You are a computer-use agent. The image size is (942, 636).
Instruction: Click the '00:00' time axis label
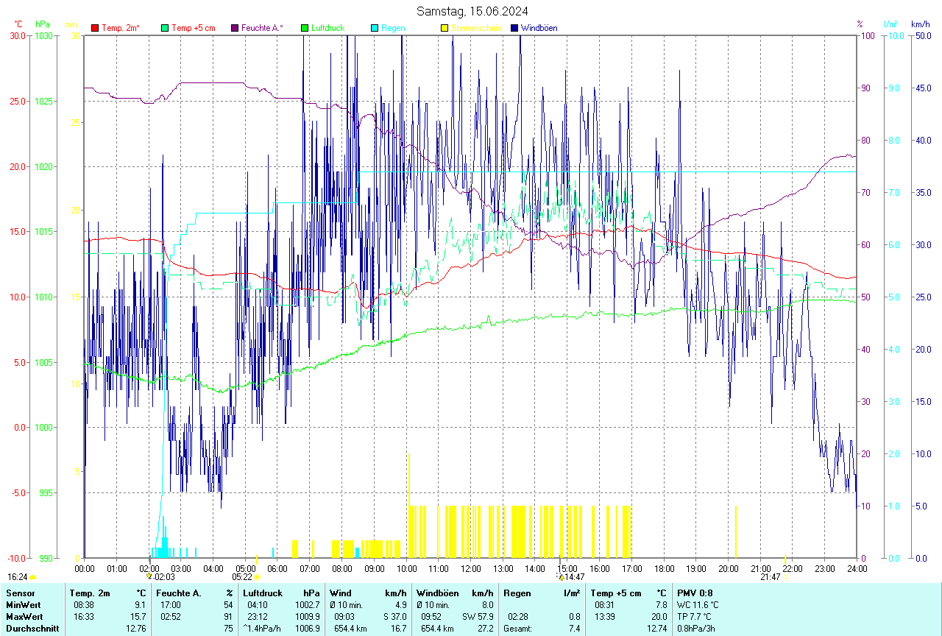coord(85,568)
